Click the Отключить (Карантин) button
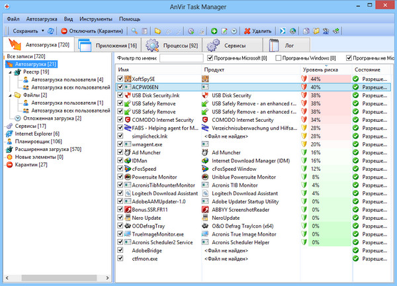Screen dimensions: 397x286 pyautogui.click(x=92, y=30)
